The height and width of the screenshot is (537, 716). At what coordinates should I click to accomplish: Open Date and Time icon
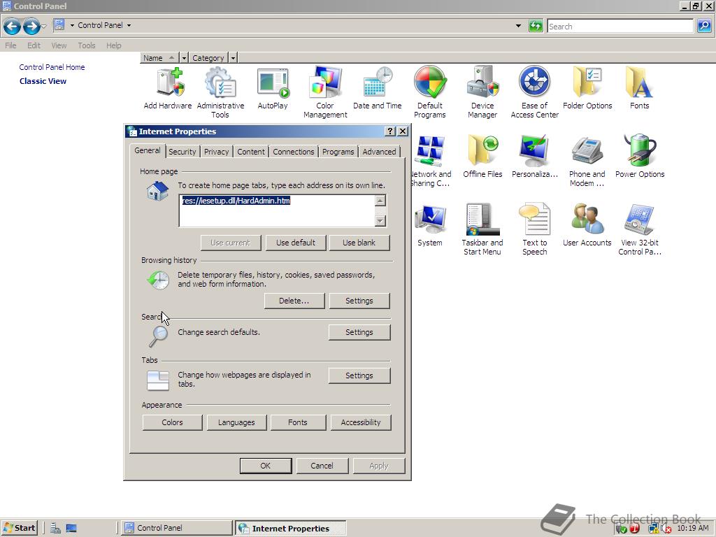coord(377,89)
